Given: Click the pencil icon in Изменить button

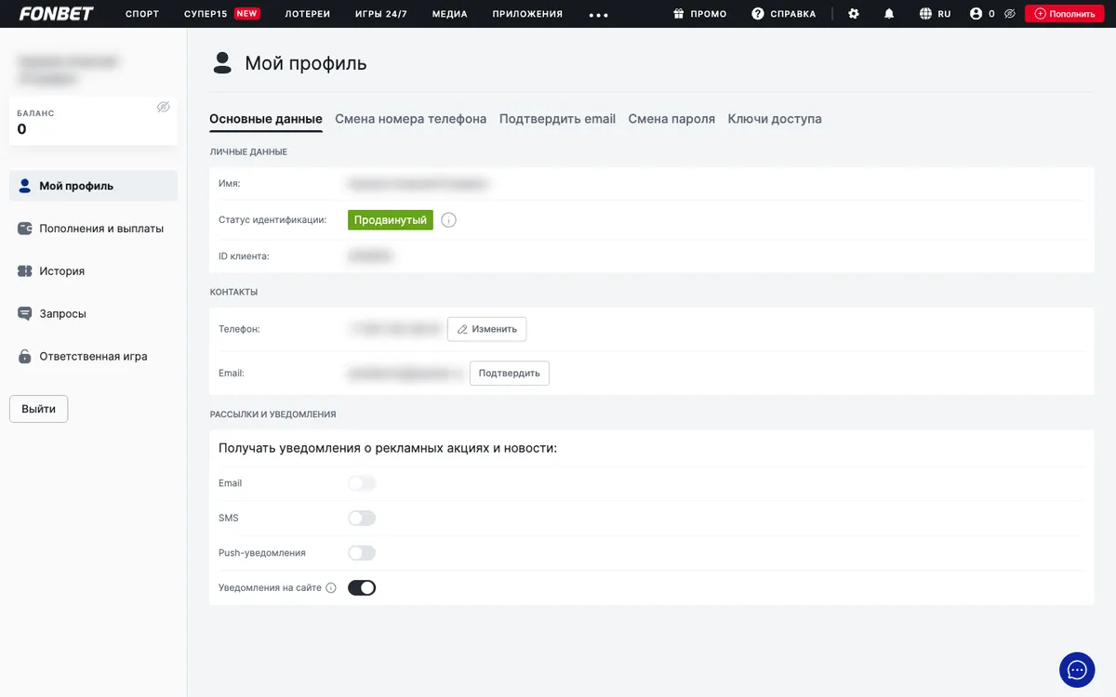Looking at the screenshot, I should (462, 329).
